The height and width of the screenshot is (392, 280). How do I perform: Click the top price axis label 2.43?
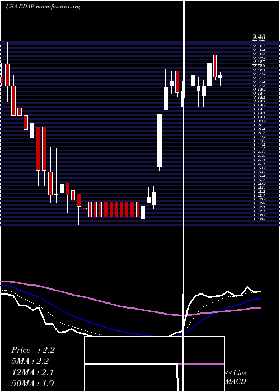pos(259,37)
